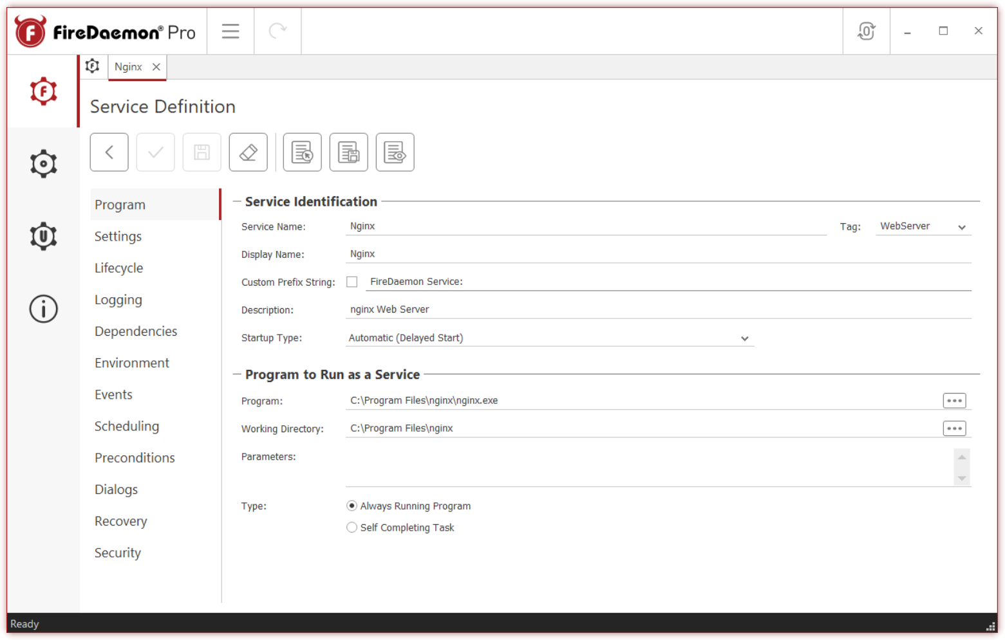Click the session zero switch icon
This screenshot has height=640, width=1005.
(x=867, y=31)
